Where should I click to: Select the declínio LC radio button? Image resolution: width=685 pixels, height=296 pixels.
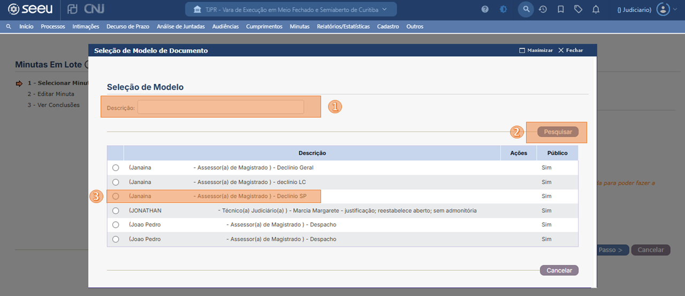(x=116, y=182)
